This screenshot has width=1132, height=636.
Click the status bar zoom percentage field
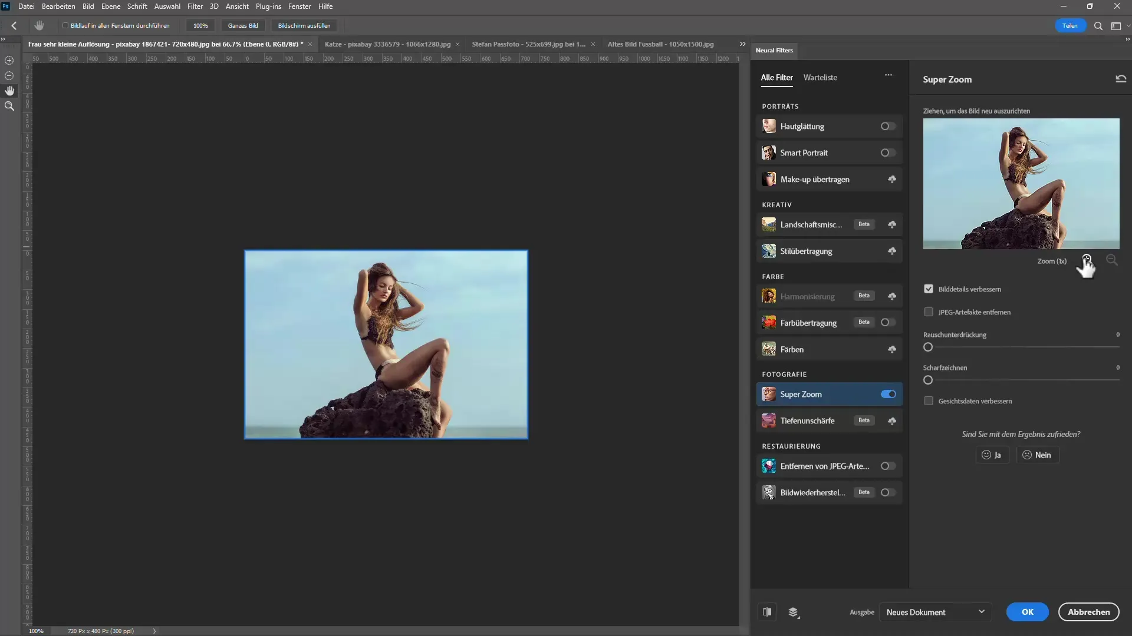(36, 631)
